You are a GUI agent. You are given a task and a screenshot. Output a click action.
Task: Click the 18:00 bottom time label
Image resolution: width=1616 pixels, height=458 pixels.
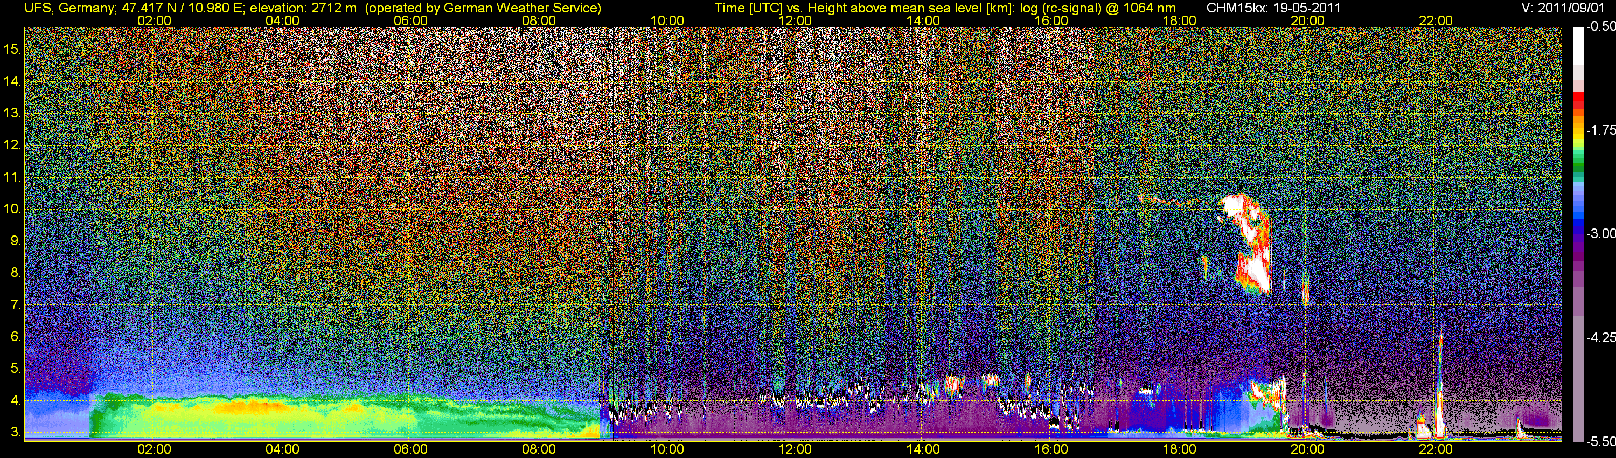pos(1179,449)
